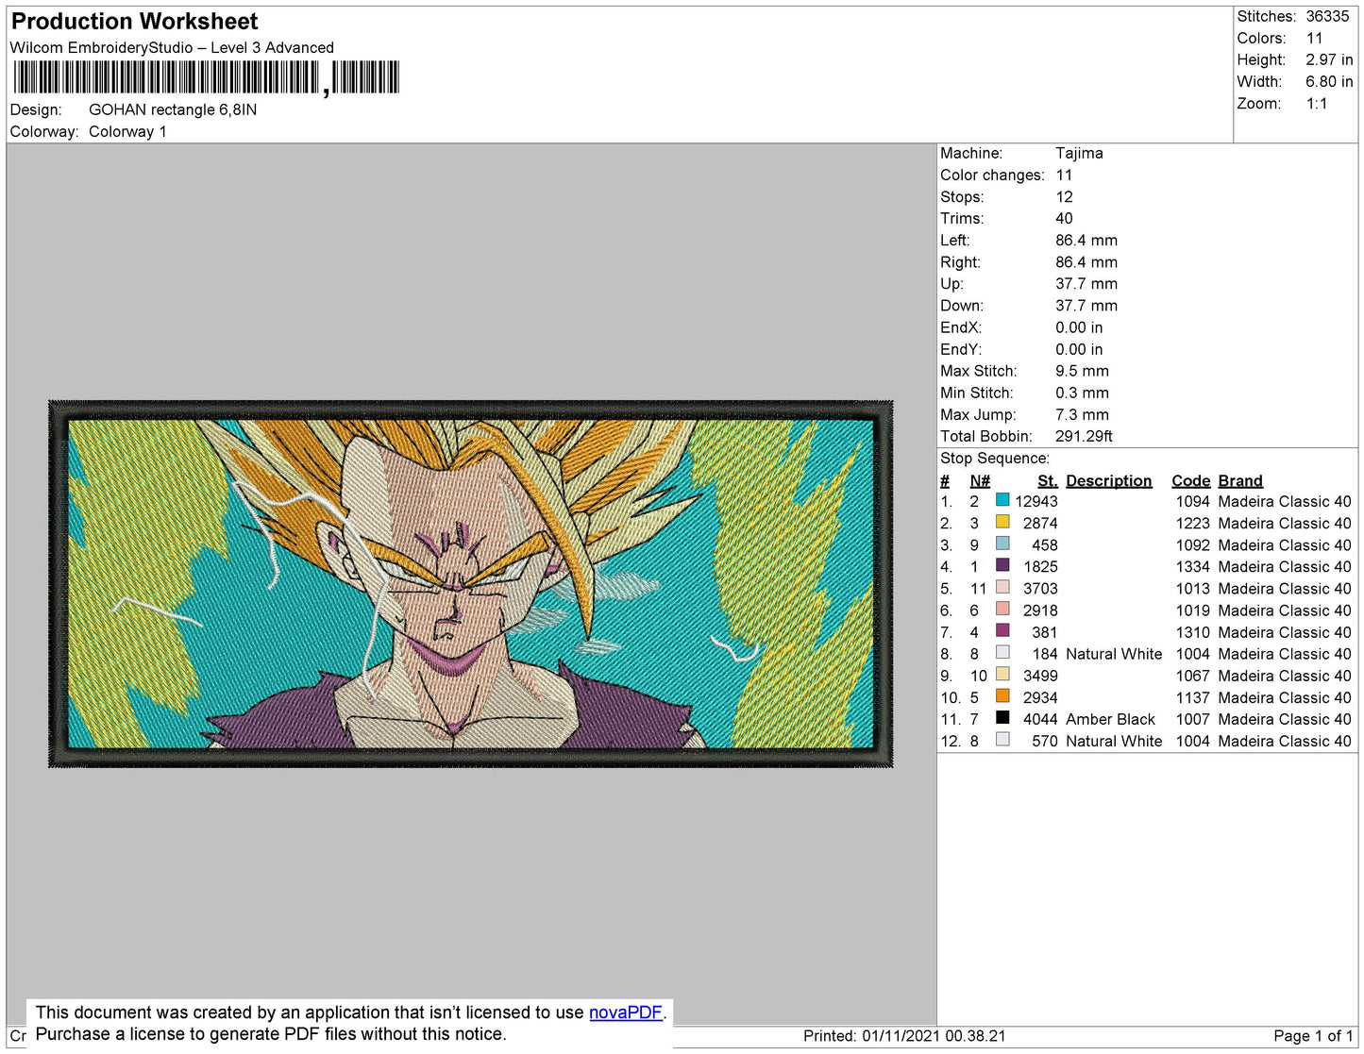Click the Code column header
Screen dimensions: 1364x1054
[x=1190, y=480]
